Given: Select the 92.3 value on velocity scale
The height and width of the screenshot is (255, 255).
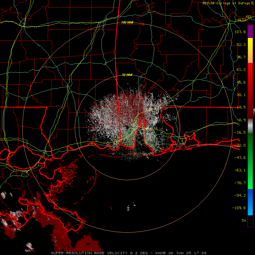Looking at the screenshot, I should [x=241, y=44].
